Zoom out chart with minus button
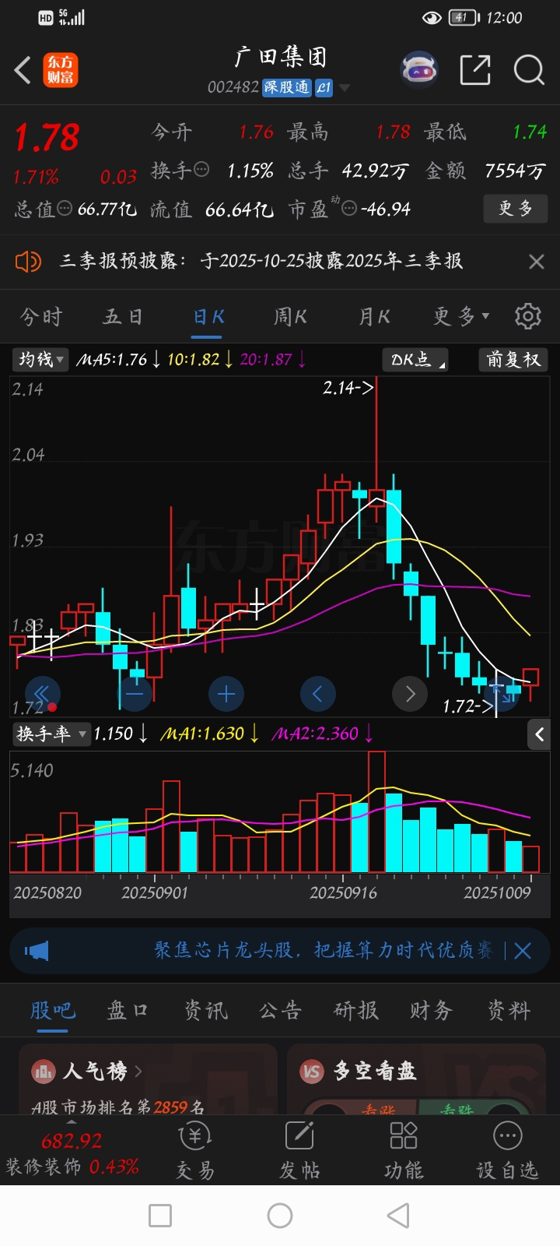560x1246 pixels. coord(135,694)
